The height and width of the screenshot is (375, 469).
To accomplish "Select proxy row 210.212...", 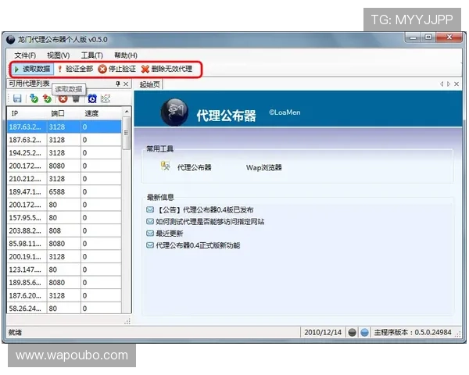I will [x=64, y=179].
